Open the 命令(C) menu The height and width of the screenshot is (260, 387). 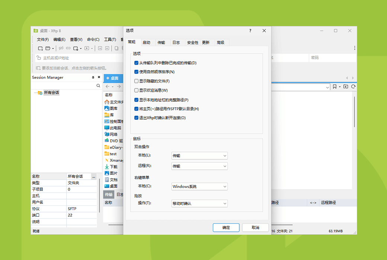[93, 40]
